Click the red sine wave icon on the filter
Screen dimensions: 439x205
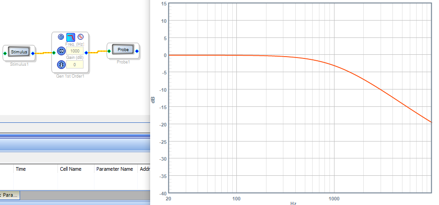coord(80,37)
